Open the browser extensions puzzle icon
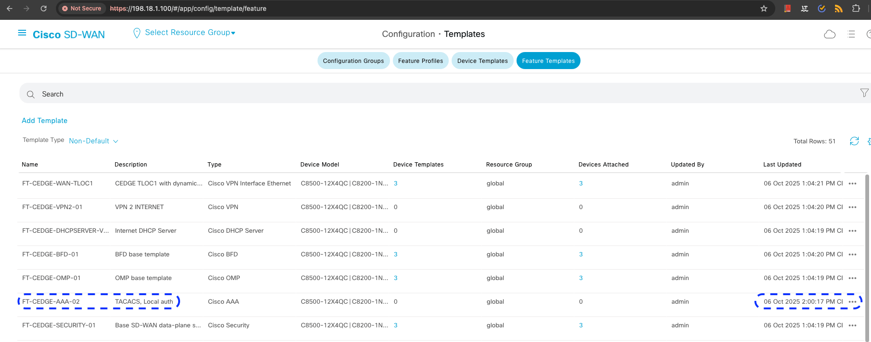Image resolution: width=871 pixels, height=342 pixels. click(856, 9)
